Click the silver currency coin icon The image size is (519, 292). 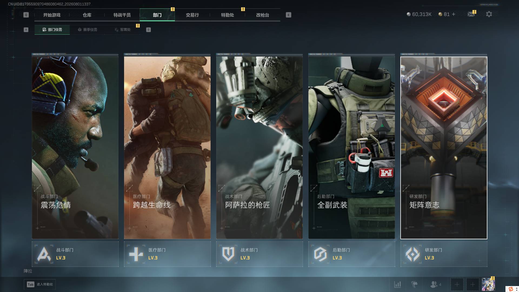tap(409, 14)
